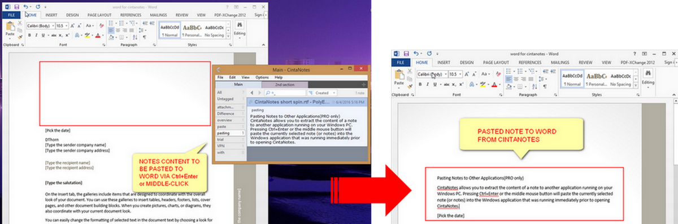Viewport: 678px width, 224px height.
Task: Click the back arrow icon in CintaNotes title bar
Action: click(218, 70)
